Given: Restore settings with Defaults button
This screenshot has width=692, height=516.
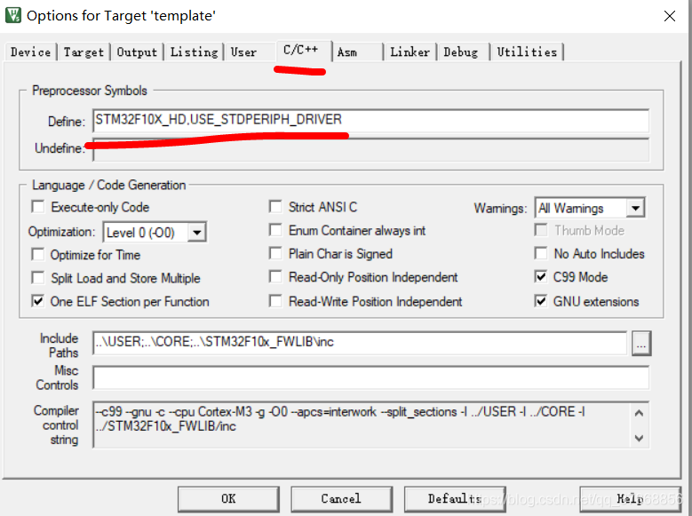Looking at the screenshot, I should point(455,499).
